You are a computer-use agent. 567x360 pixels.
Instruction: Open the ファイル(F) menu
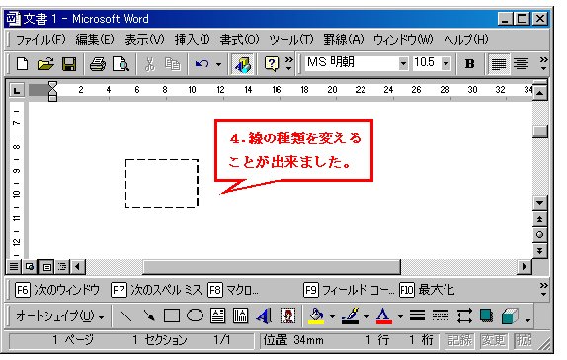[x=40, y=40]
